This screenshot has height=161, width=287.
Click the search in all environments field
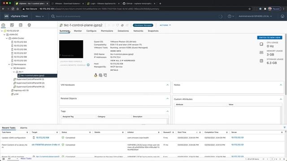pos(68,16)
